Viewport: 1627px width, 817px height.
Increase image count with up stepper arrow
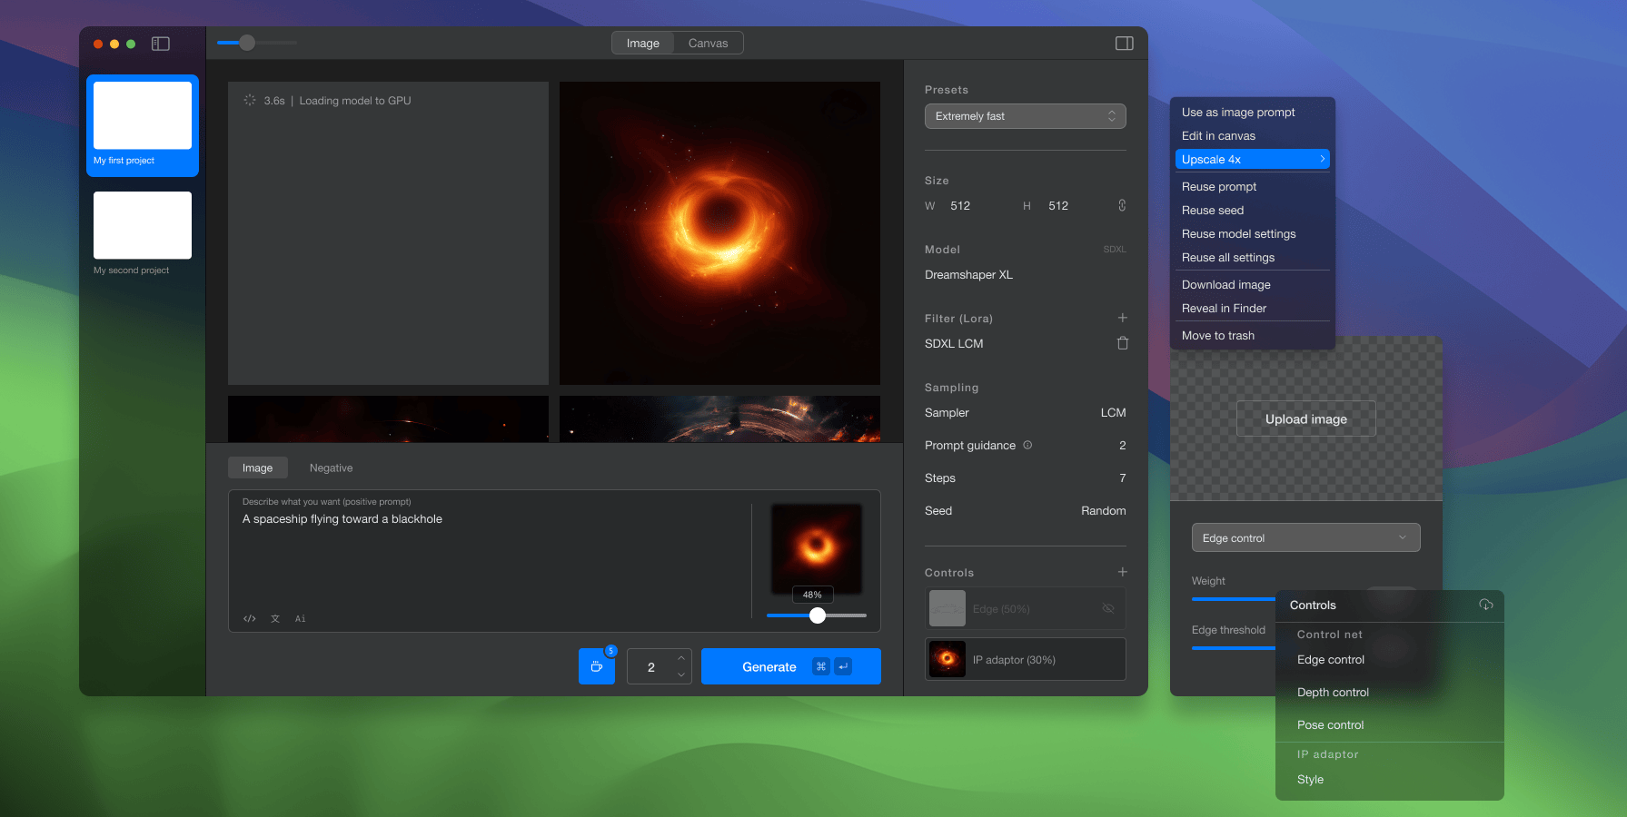(x=681, y=658)
